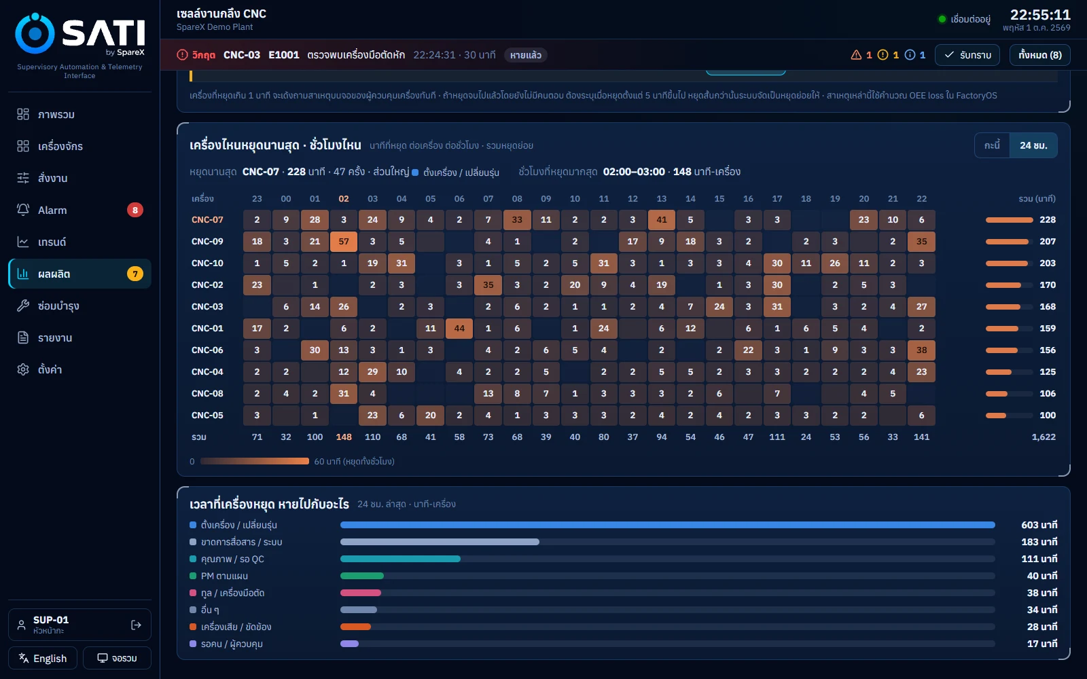Click the ขาดการสื่อสาร / ระบบ 183 นาที bar

(440, 542)
